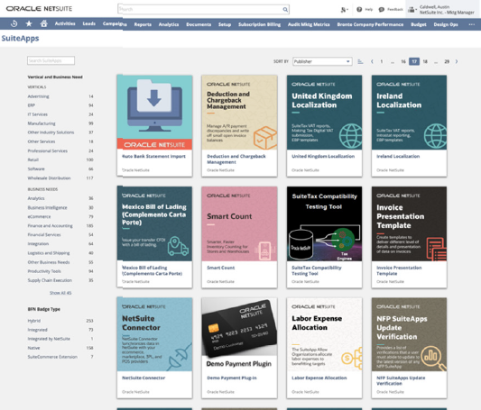Open Demo Payment Plugin card image
Image resolution: width=481 pixels, height=410 pixels.
pyautogui.click(x=239, y=334)
